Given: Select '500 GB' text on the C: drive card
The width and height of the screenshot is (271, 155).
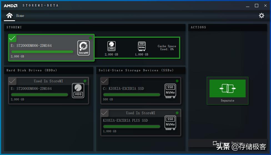Looking at the screenshot, I should point(108,100).
